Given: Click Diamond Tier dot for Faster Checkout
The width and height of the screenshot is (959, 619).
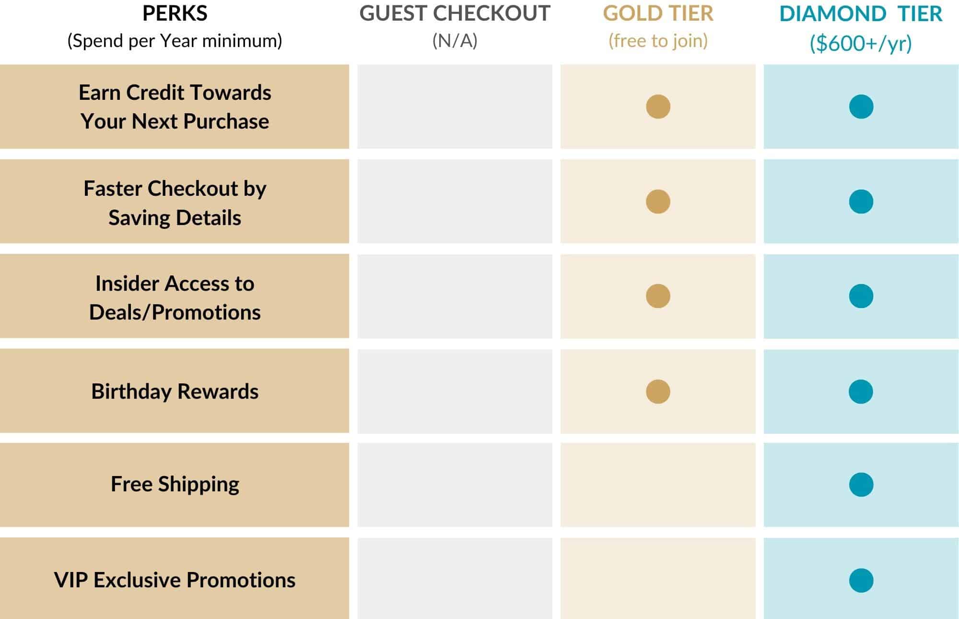Looking at the screenshot, I should pos(861,202).
